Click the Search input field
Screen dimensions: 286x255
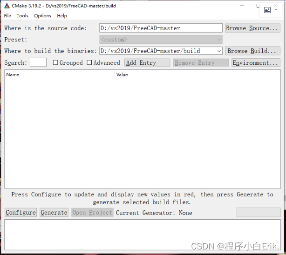click(x=38, y=62)
